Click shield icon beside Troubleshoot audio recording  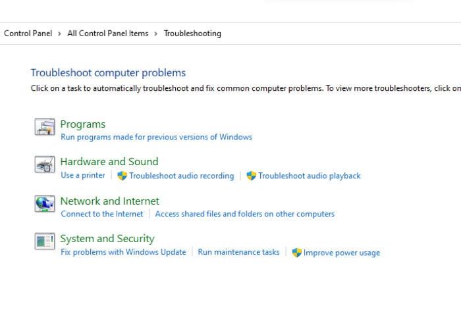click(x=122, y=176)
